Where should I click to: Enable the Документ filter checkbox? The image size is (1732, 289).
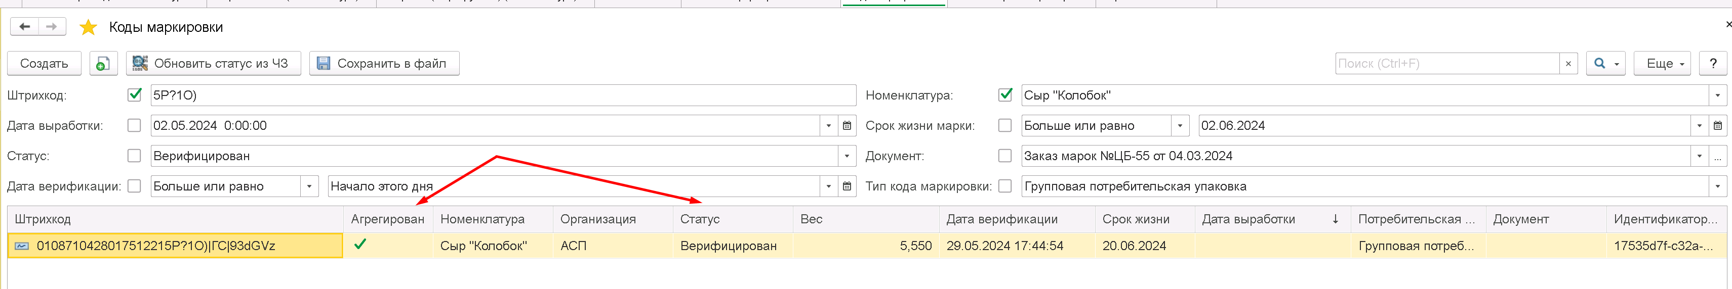point(1004,156)
